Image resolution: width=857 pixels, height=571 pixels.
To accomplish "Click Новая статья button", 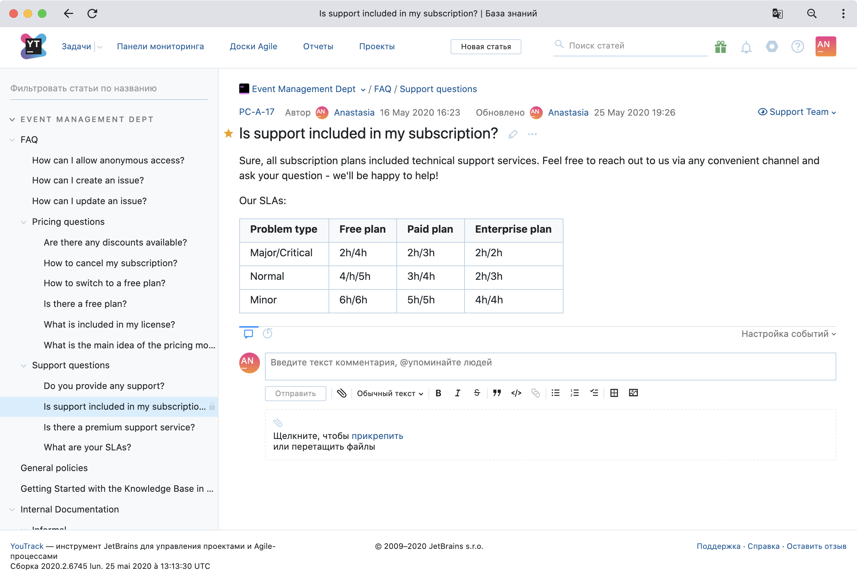I will [486, 45].
